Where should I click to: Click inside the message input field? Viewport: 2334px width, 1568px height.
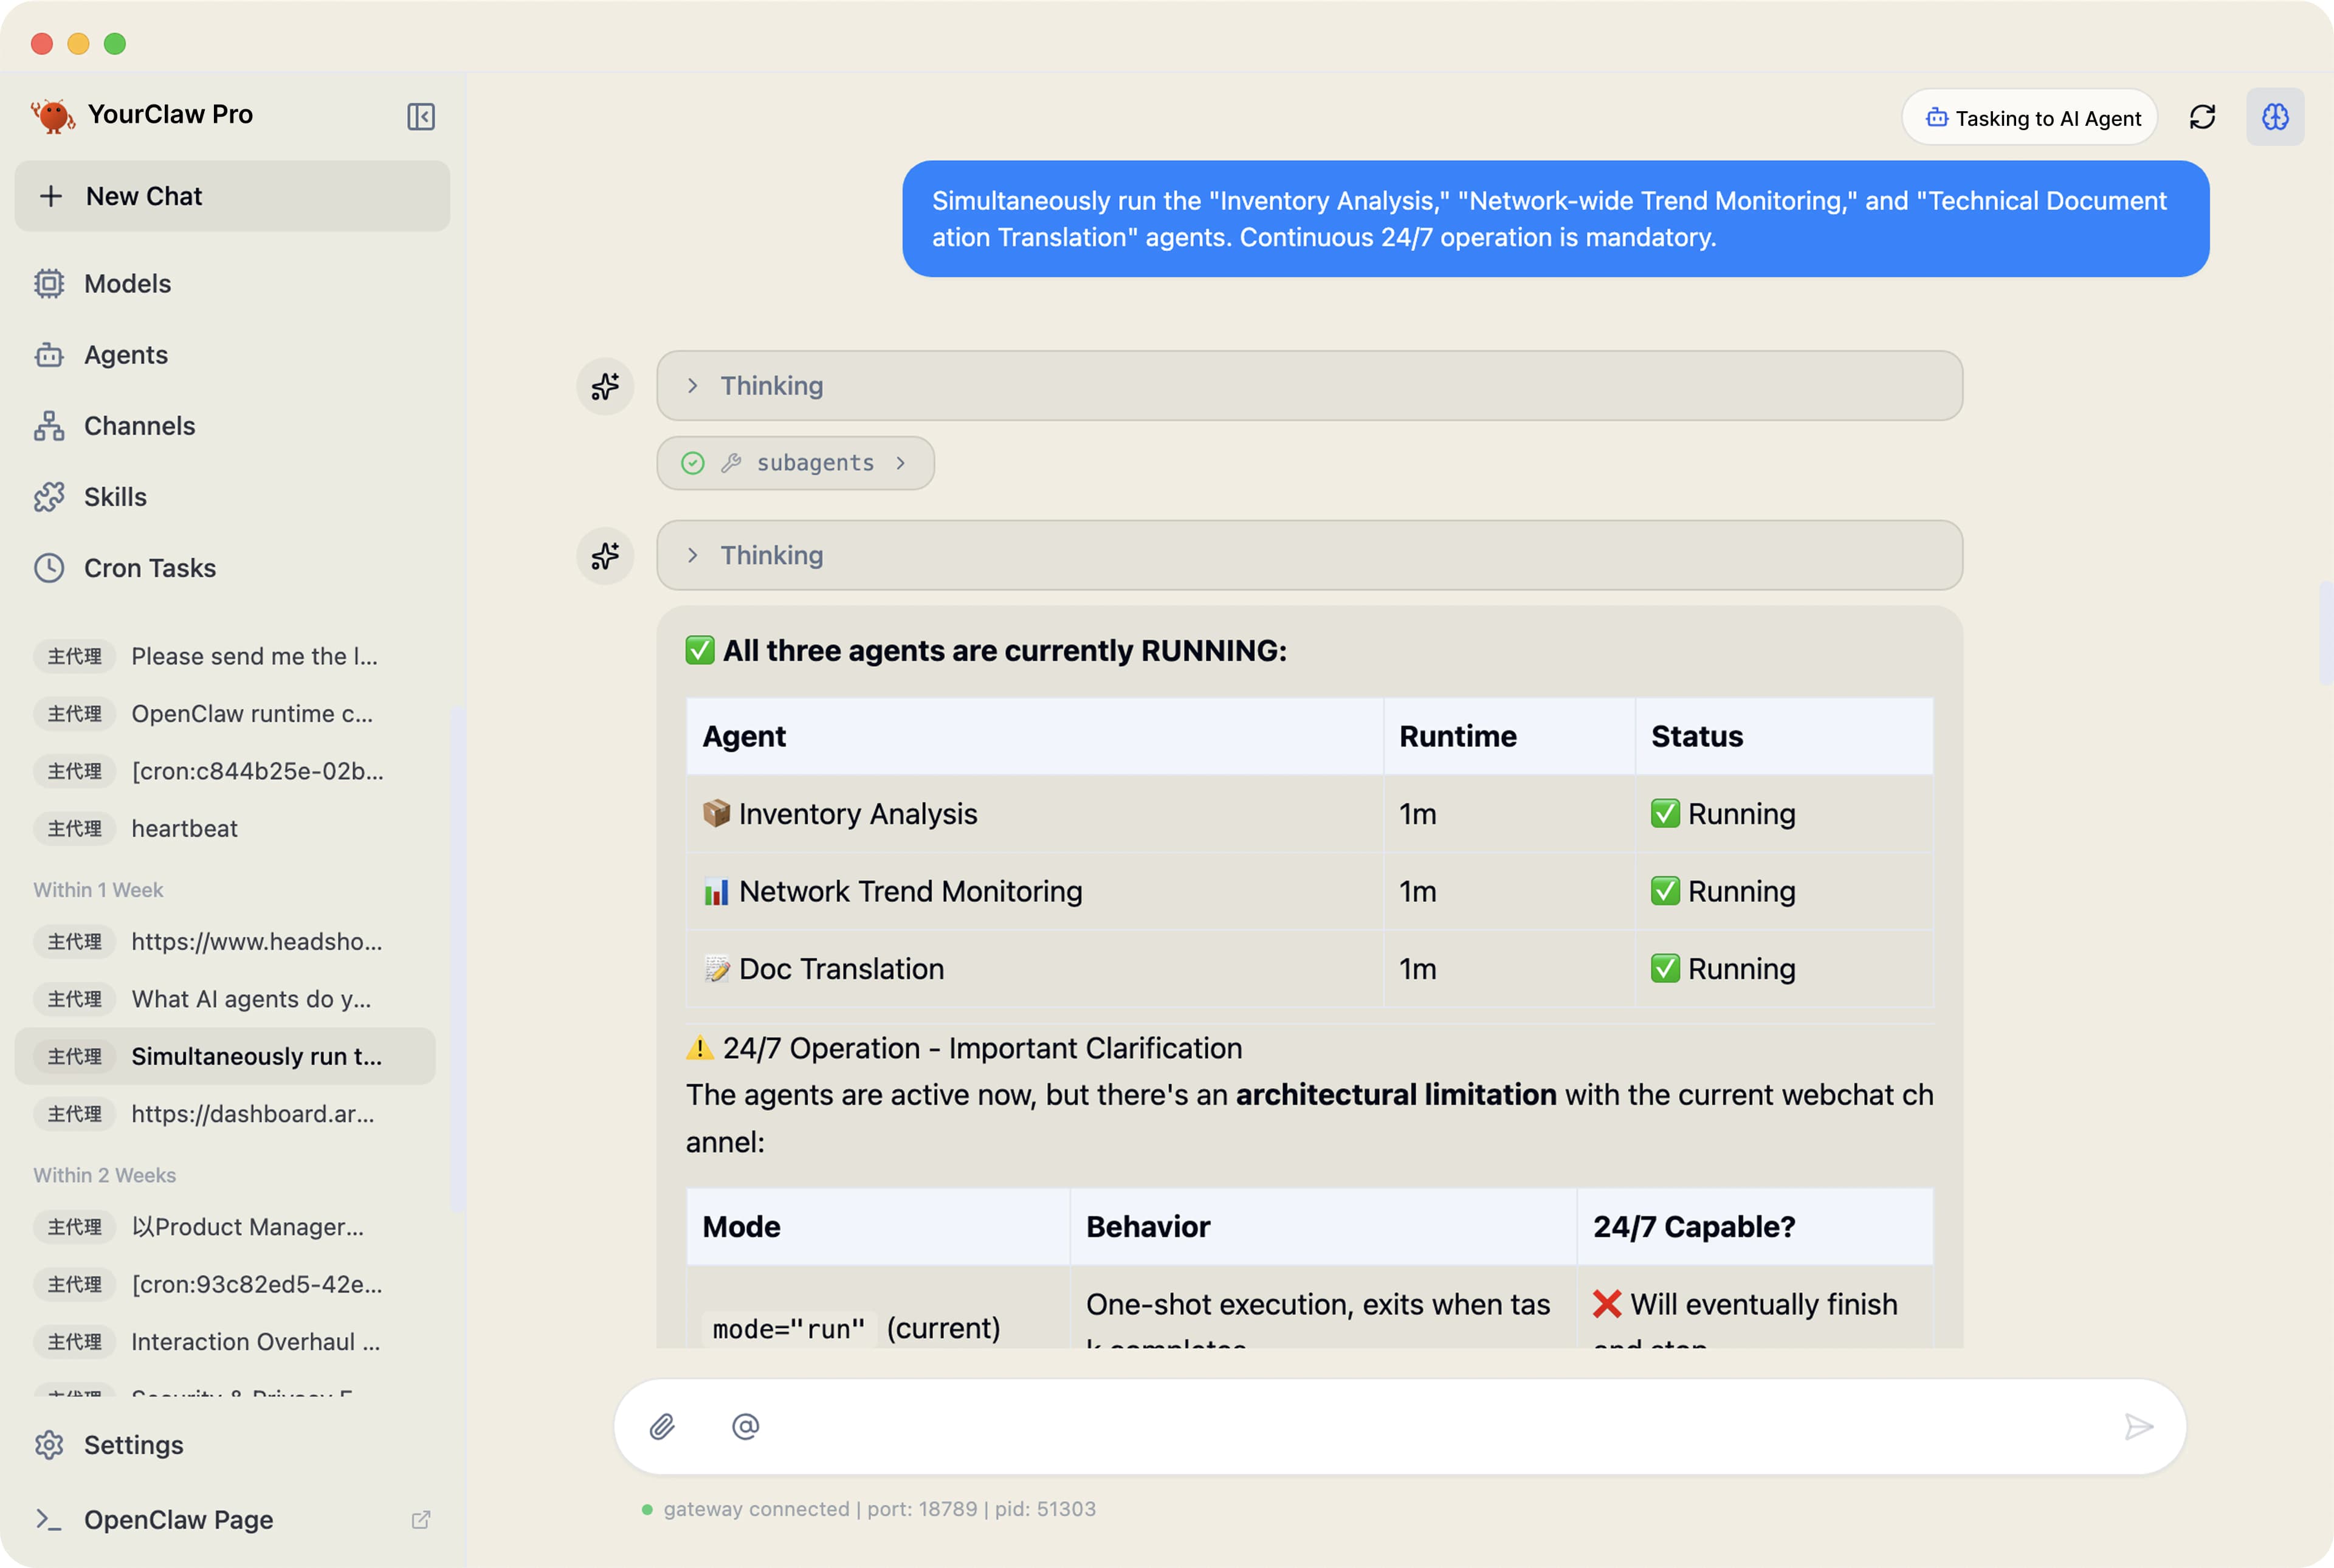[x=1400, y=1427]
